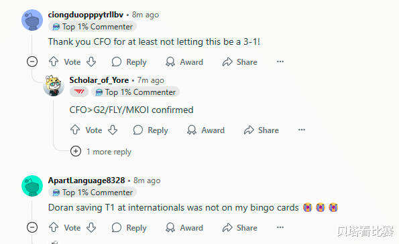Screen dimensions: 399x244
Task: Open more options on ApartLanguage8328's comment
Action: point(280,227)
